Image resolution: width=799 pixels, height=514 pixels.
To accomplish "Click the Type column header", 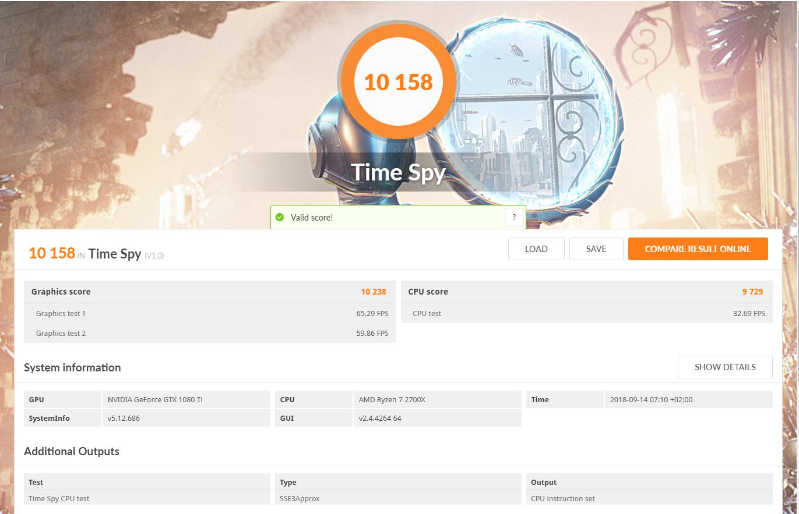I will click(x=288, y=482).
